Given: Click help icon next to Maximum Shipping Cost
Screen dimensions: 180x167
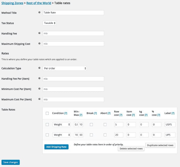Looking at the screenshot, I should pyautogui.click(x=39, y=43).
